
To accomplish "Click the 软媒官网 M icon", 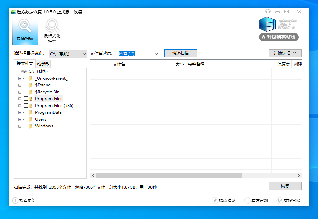I will tap(280, 201).
